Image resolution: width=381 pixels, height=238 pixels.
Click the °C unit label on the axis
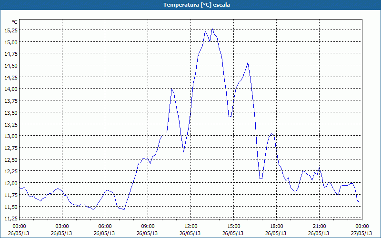pyautogui.click(x=15, y=22)
